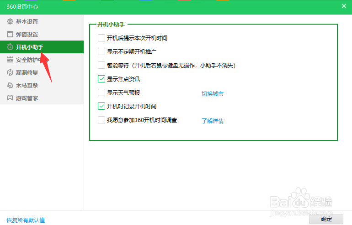Click the 恢复所有默认值 link

point(26,220)
